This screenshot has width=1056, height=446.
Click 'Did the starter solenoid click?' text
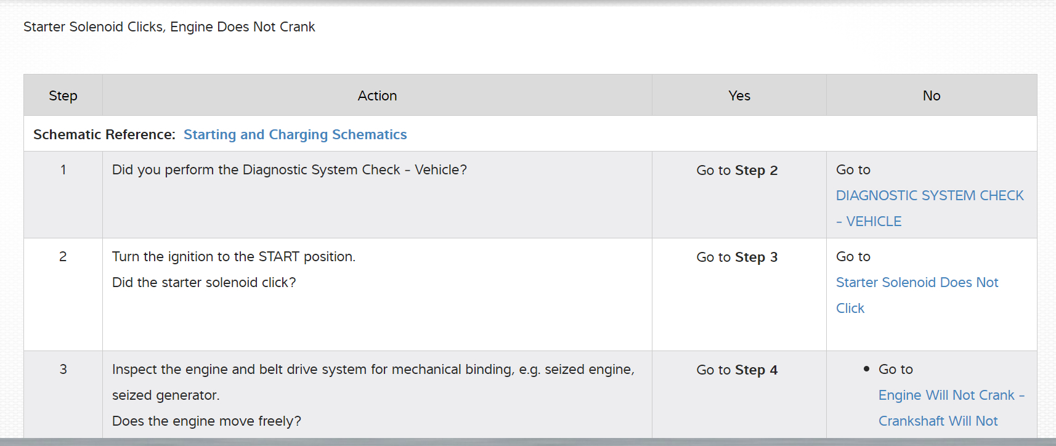tap(204, 283)
